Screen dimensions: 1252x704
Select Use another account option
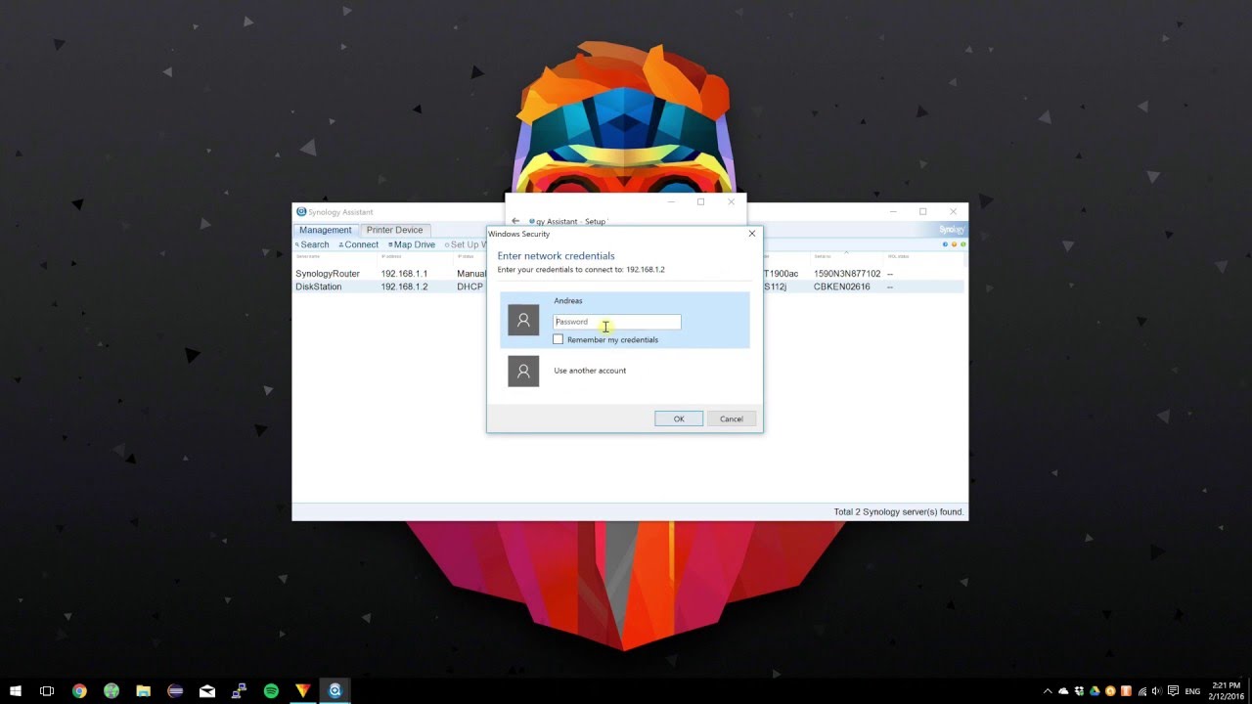tap(590, 371)
